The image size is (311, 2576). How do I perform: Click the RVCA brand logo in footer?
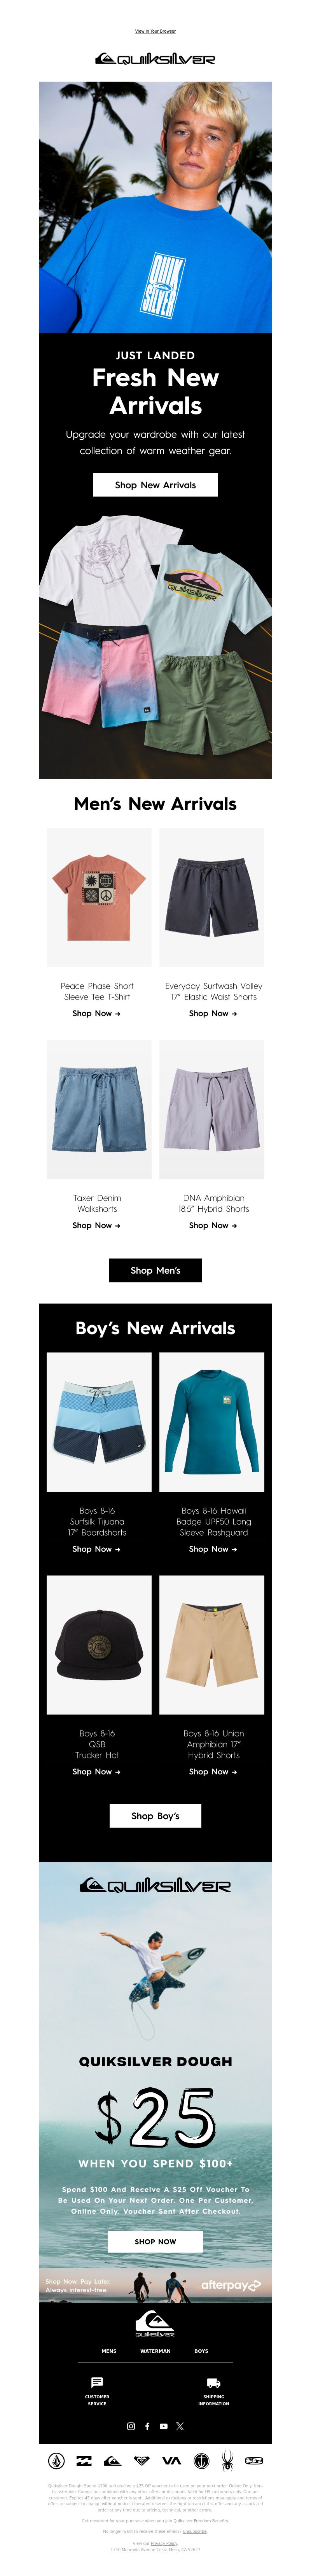[x=171, y=2461]
